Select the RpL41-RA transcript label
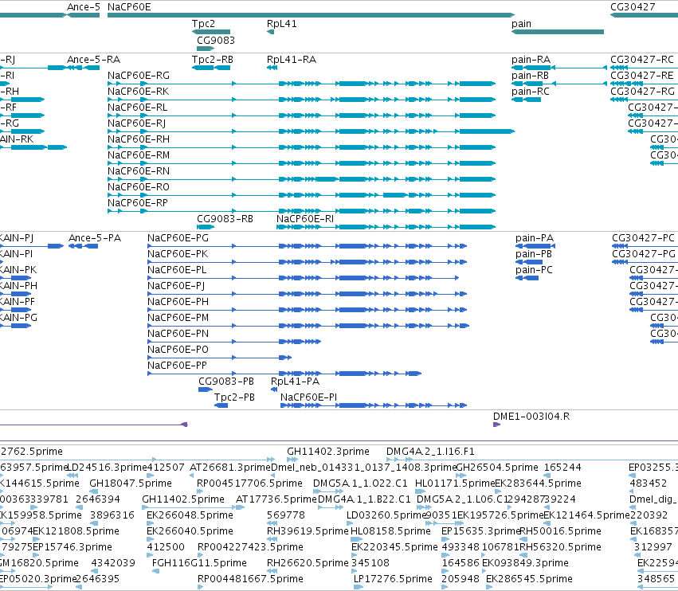678x591 pixels. 292,60
